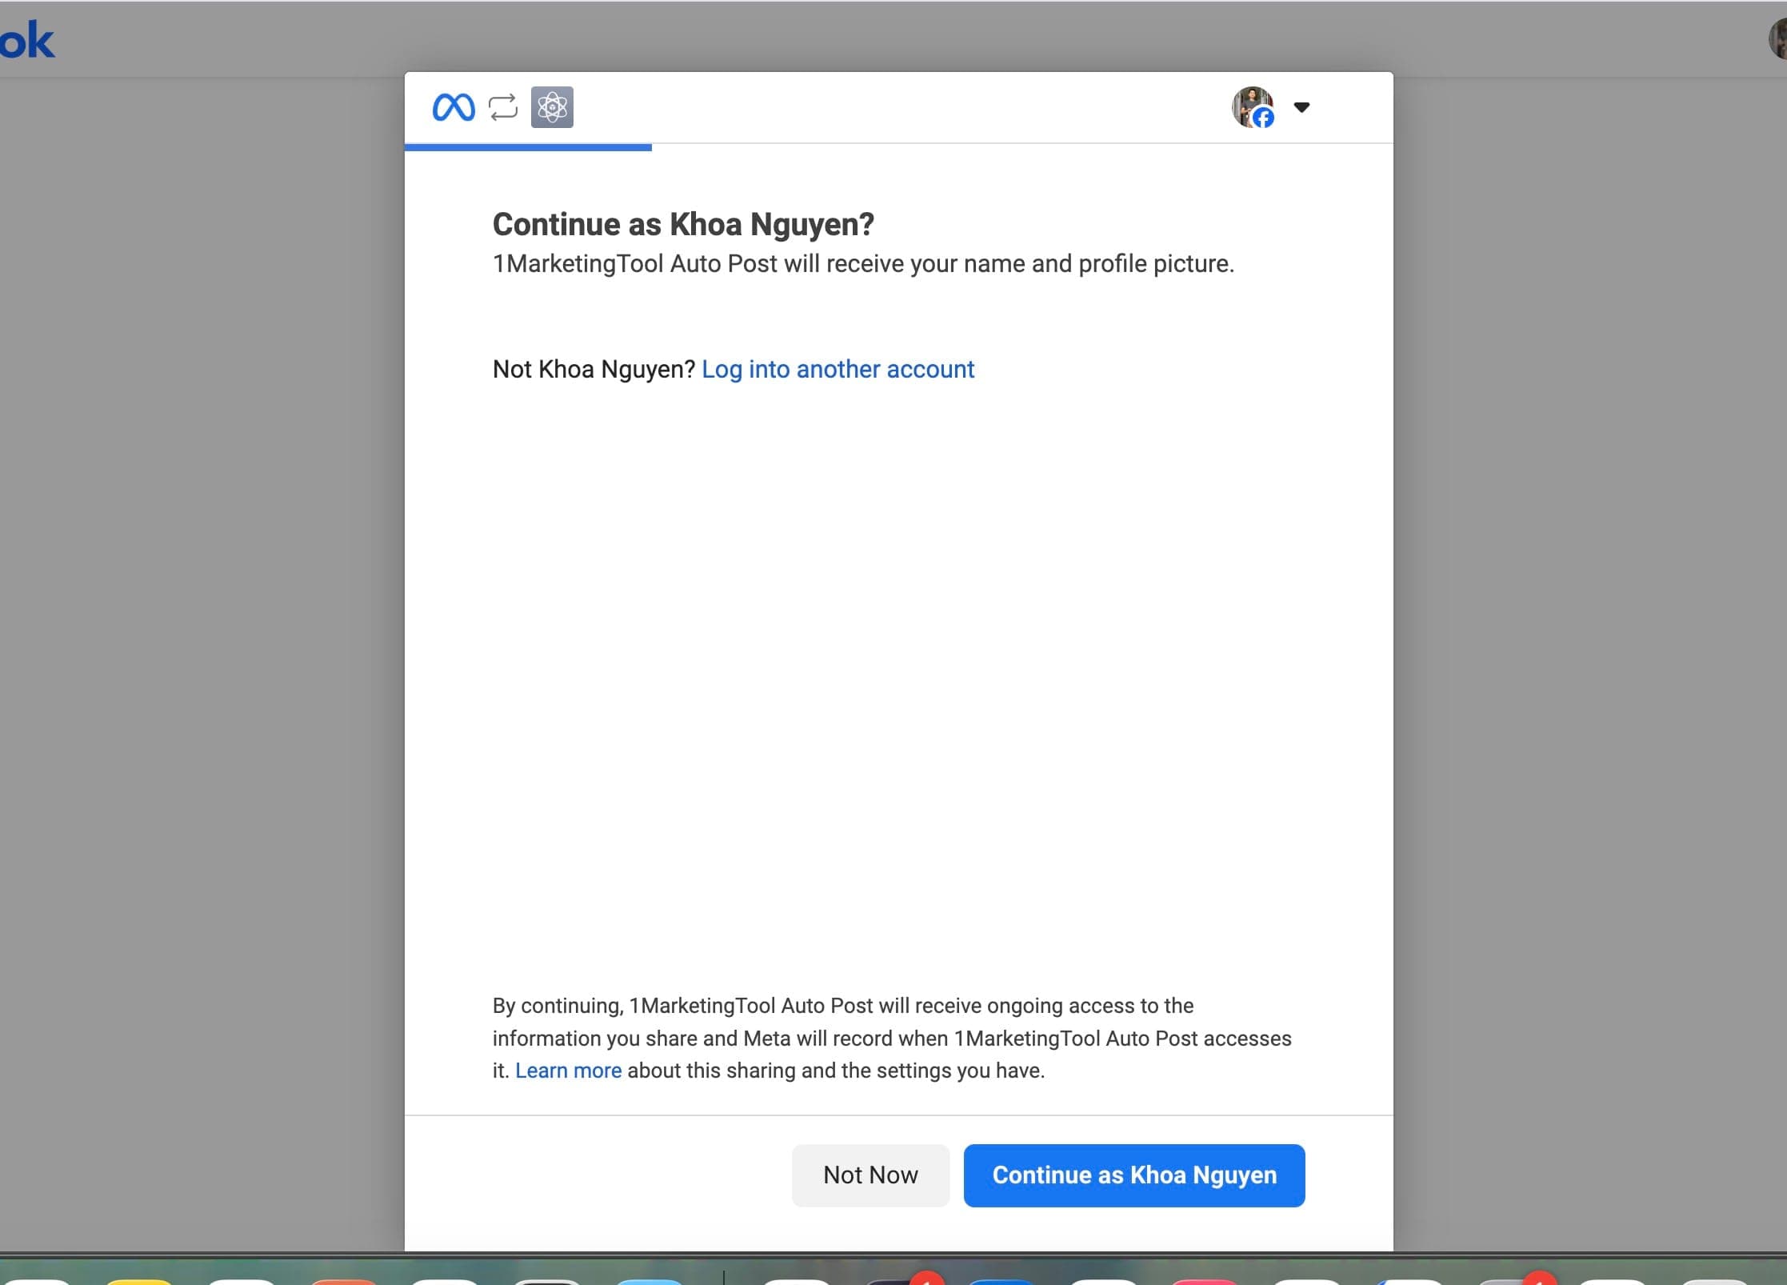The width and height of the screenshot is (1787, 1285).
Task: Click the profile picture in the dialog header
Action: point(1253,107)
